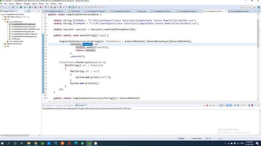Click the Open Perspective icon near Quick Access
261x146 pixels.
(x=254, y=7)
